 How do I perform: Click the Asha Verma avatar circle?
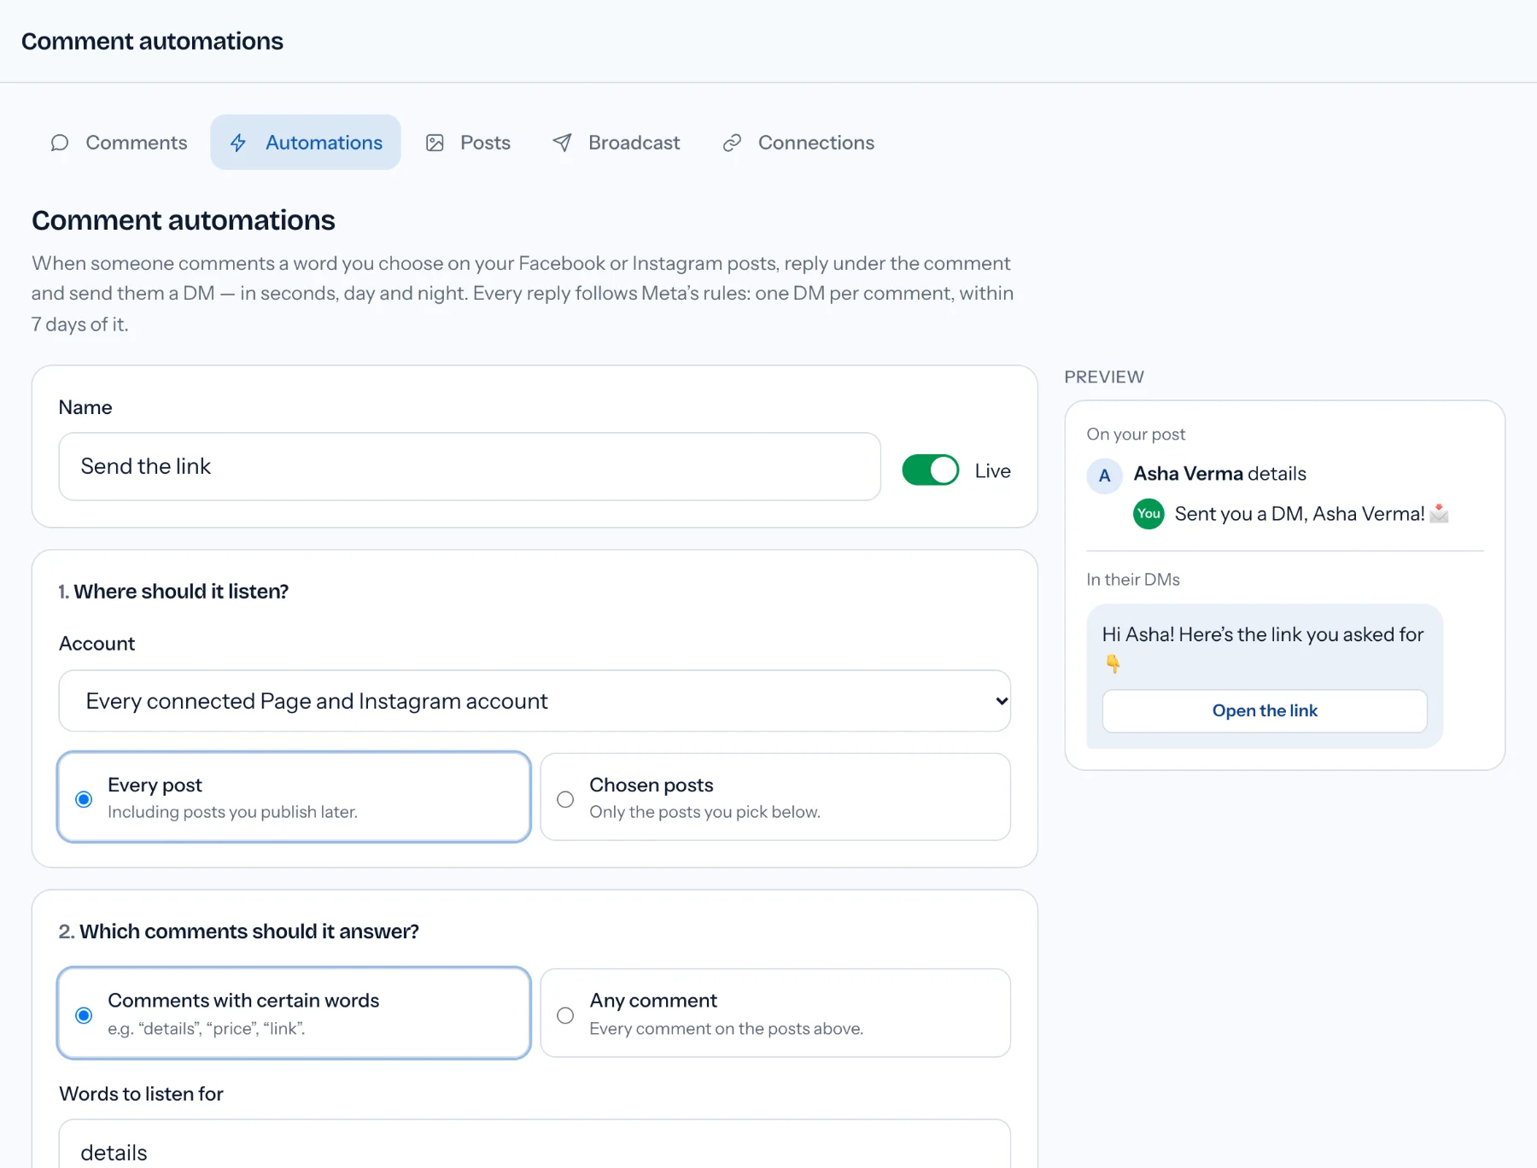1104,476
